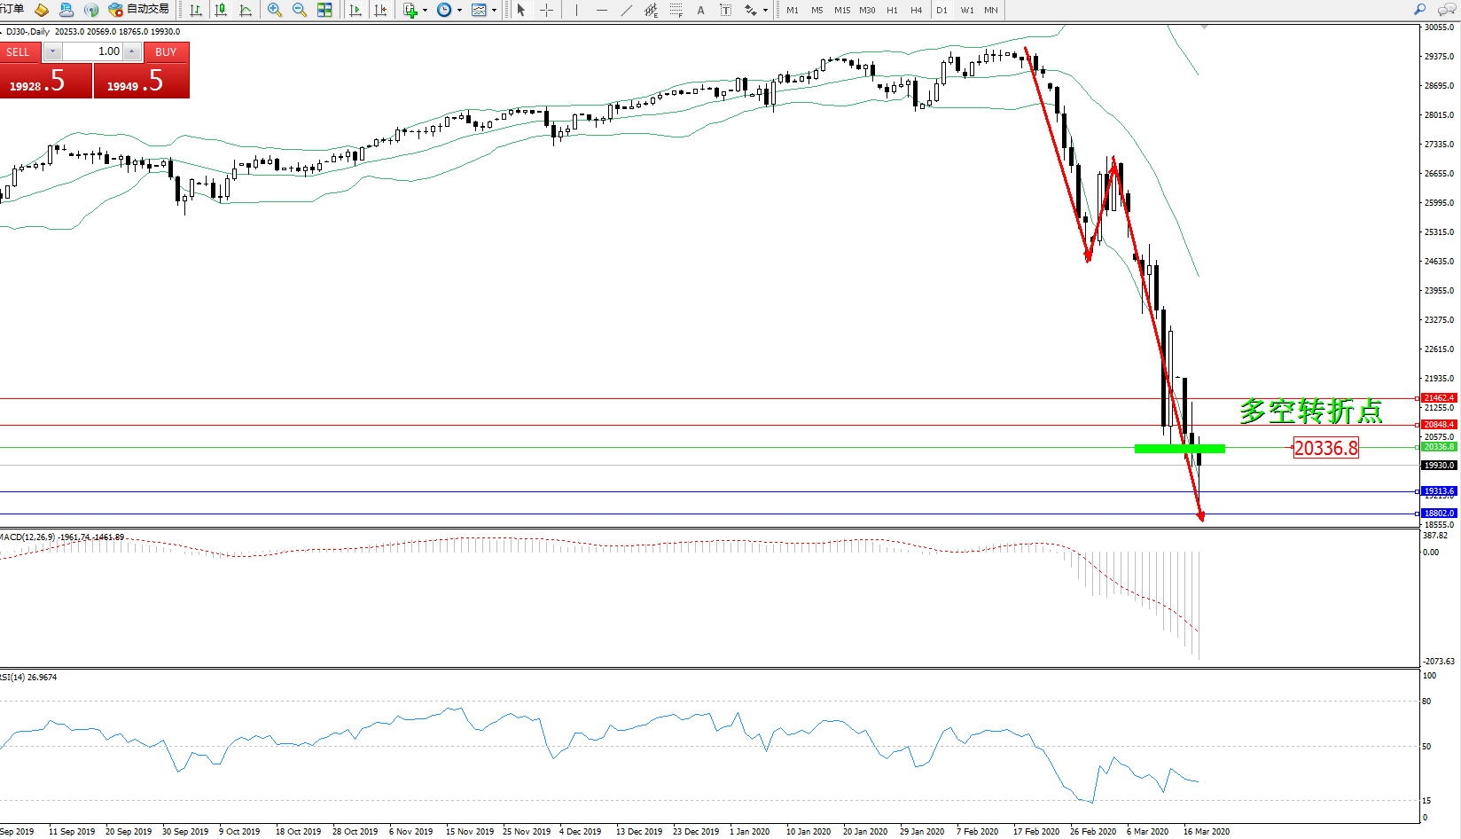Select the crosshair cursor tool
Screen dimensions: 1461x839
pos(547,10)
